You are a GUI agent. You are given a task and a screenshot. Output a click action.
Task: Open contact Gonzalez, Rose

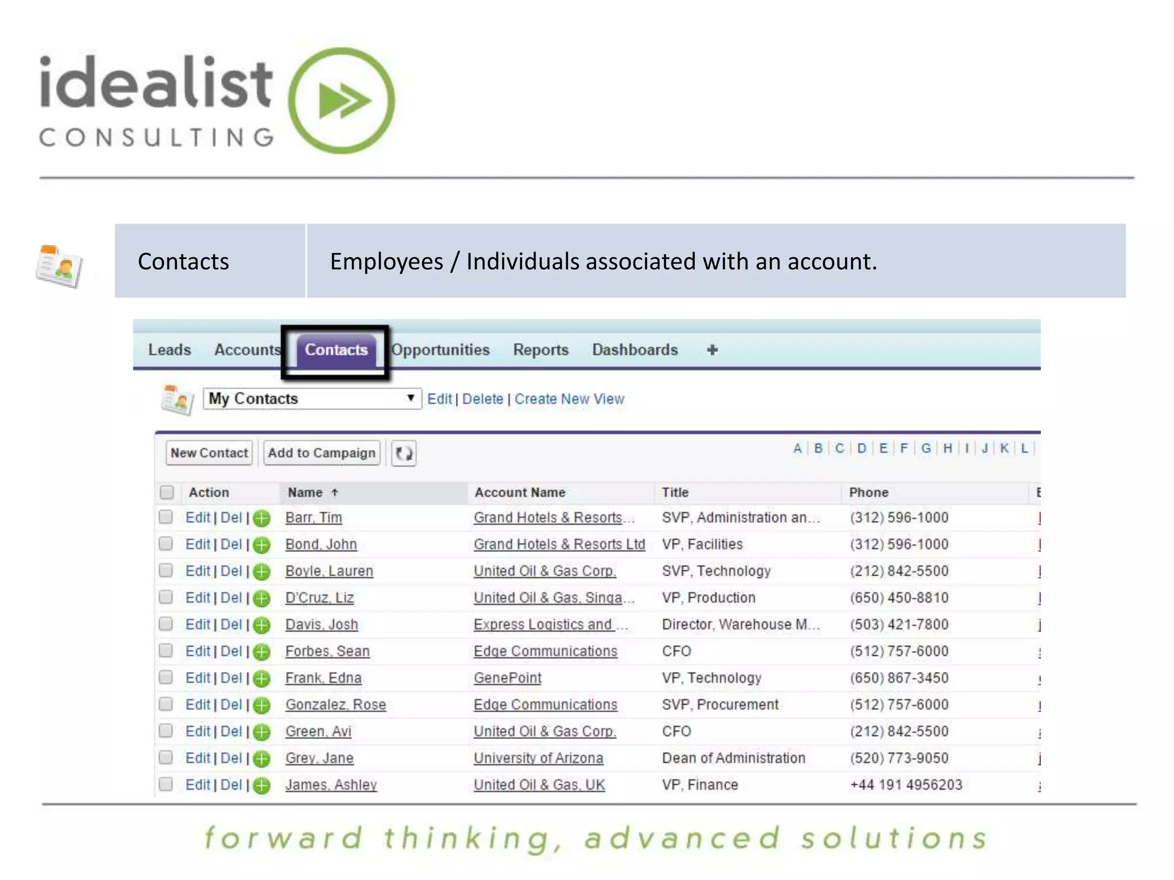(x=336, y=705)
